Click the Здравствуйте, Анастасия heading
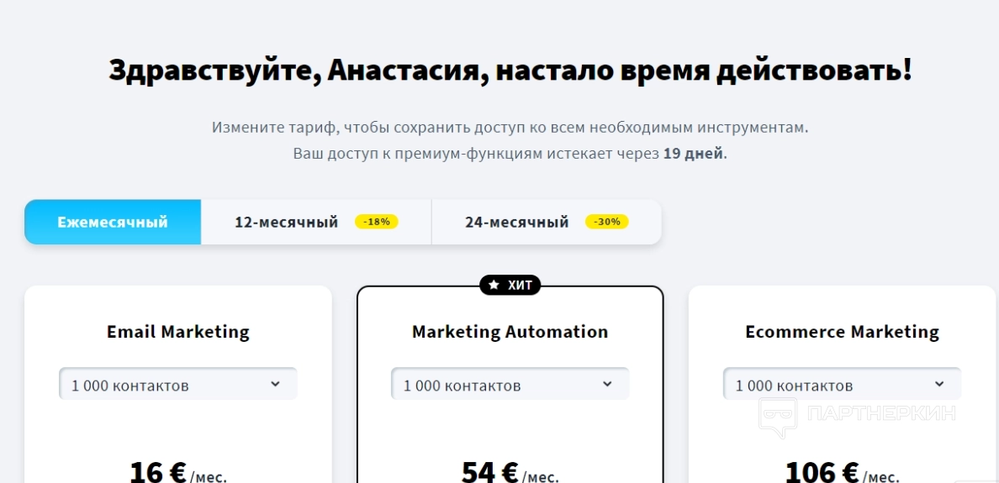The image size is (999, 483). tap(510, 71)
